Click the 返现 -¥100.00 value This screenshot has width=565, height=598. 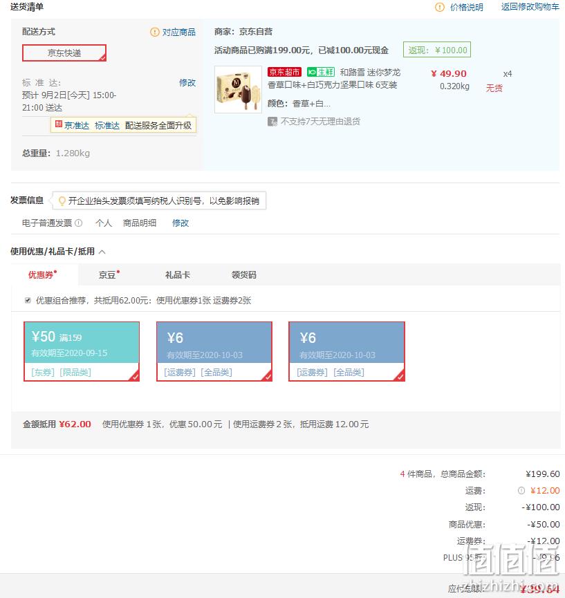coord(541,507)
